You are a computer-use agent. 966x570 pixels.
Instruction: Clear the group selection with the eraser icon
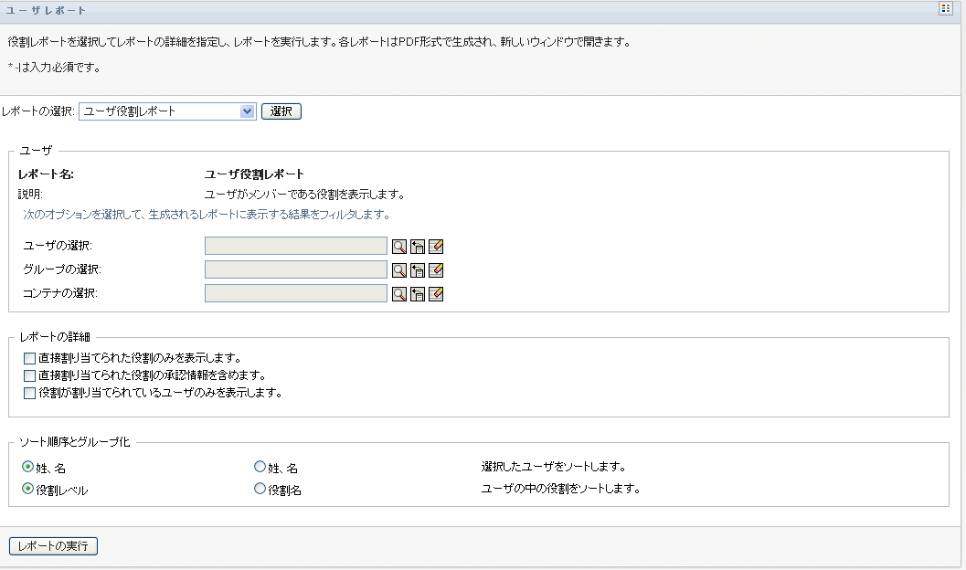[x=436, y=269]
